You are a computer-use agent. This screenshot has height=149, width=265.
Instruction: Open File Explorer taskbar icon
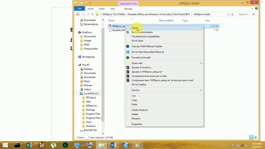[101, 145]
